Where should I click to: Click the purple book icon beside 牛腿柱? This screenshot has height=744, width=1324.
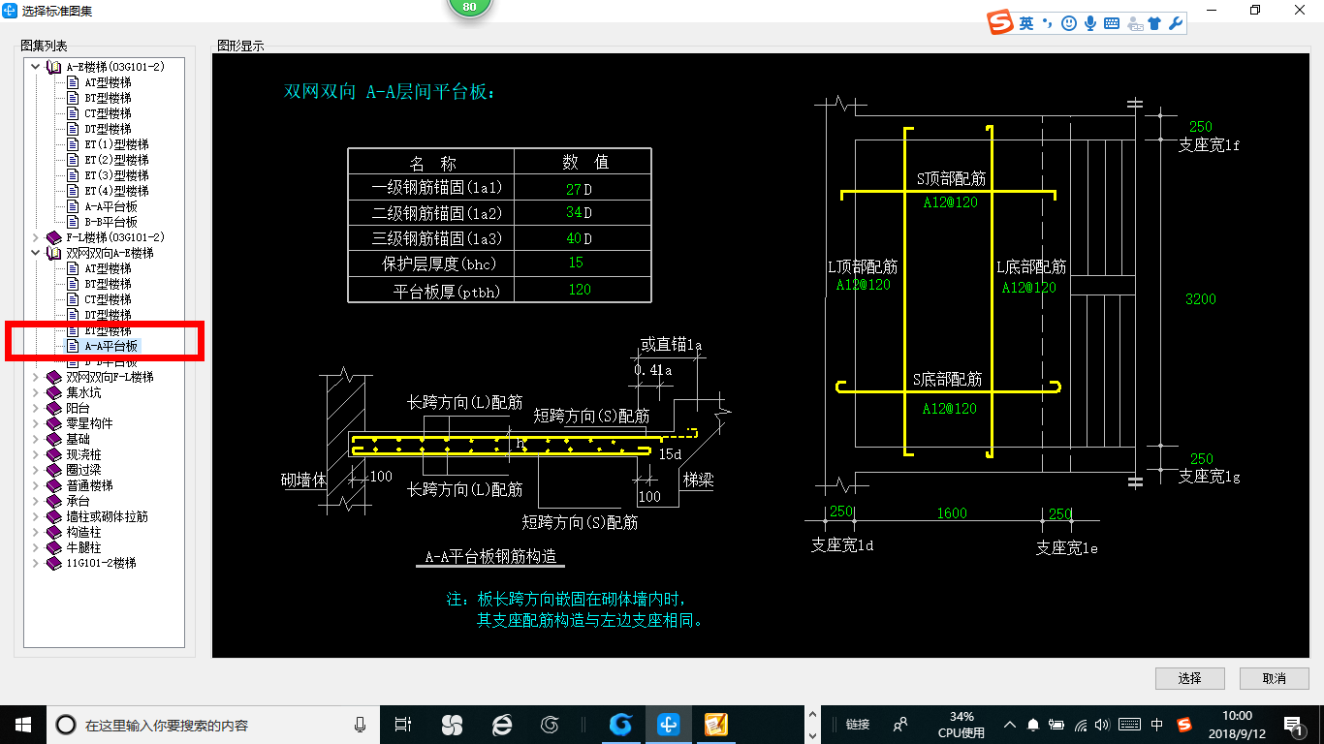point(54,547)
